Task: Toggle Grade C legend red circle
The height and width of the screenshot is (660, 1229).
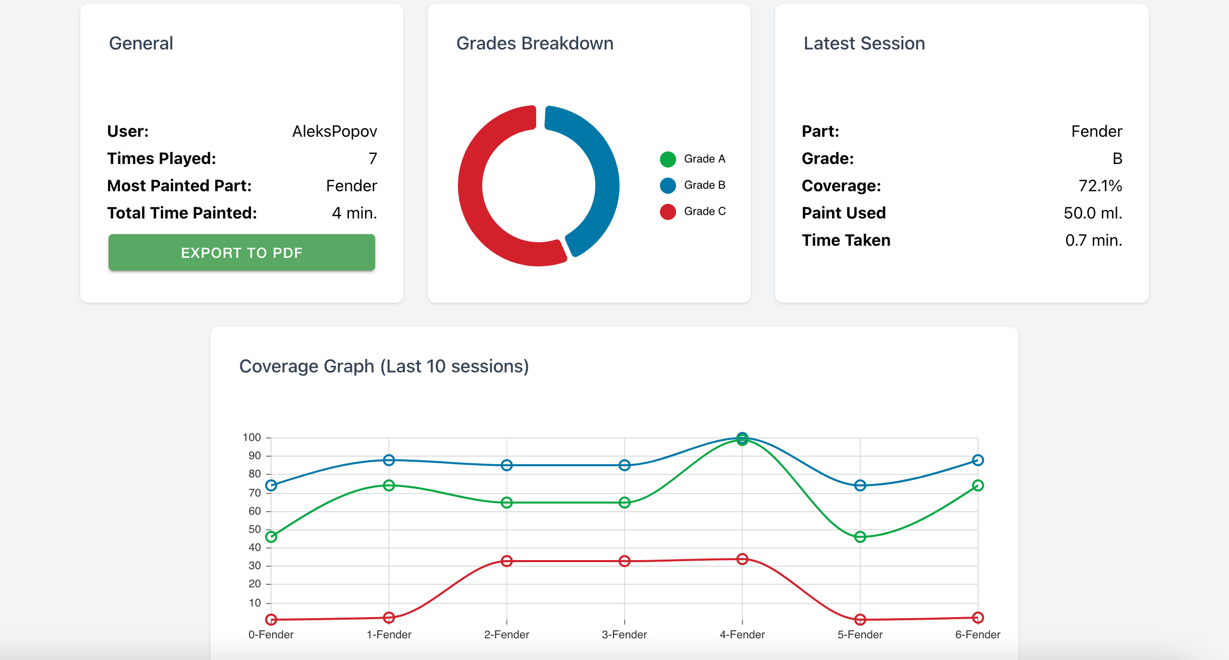Action: coord(668,211)
